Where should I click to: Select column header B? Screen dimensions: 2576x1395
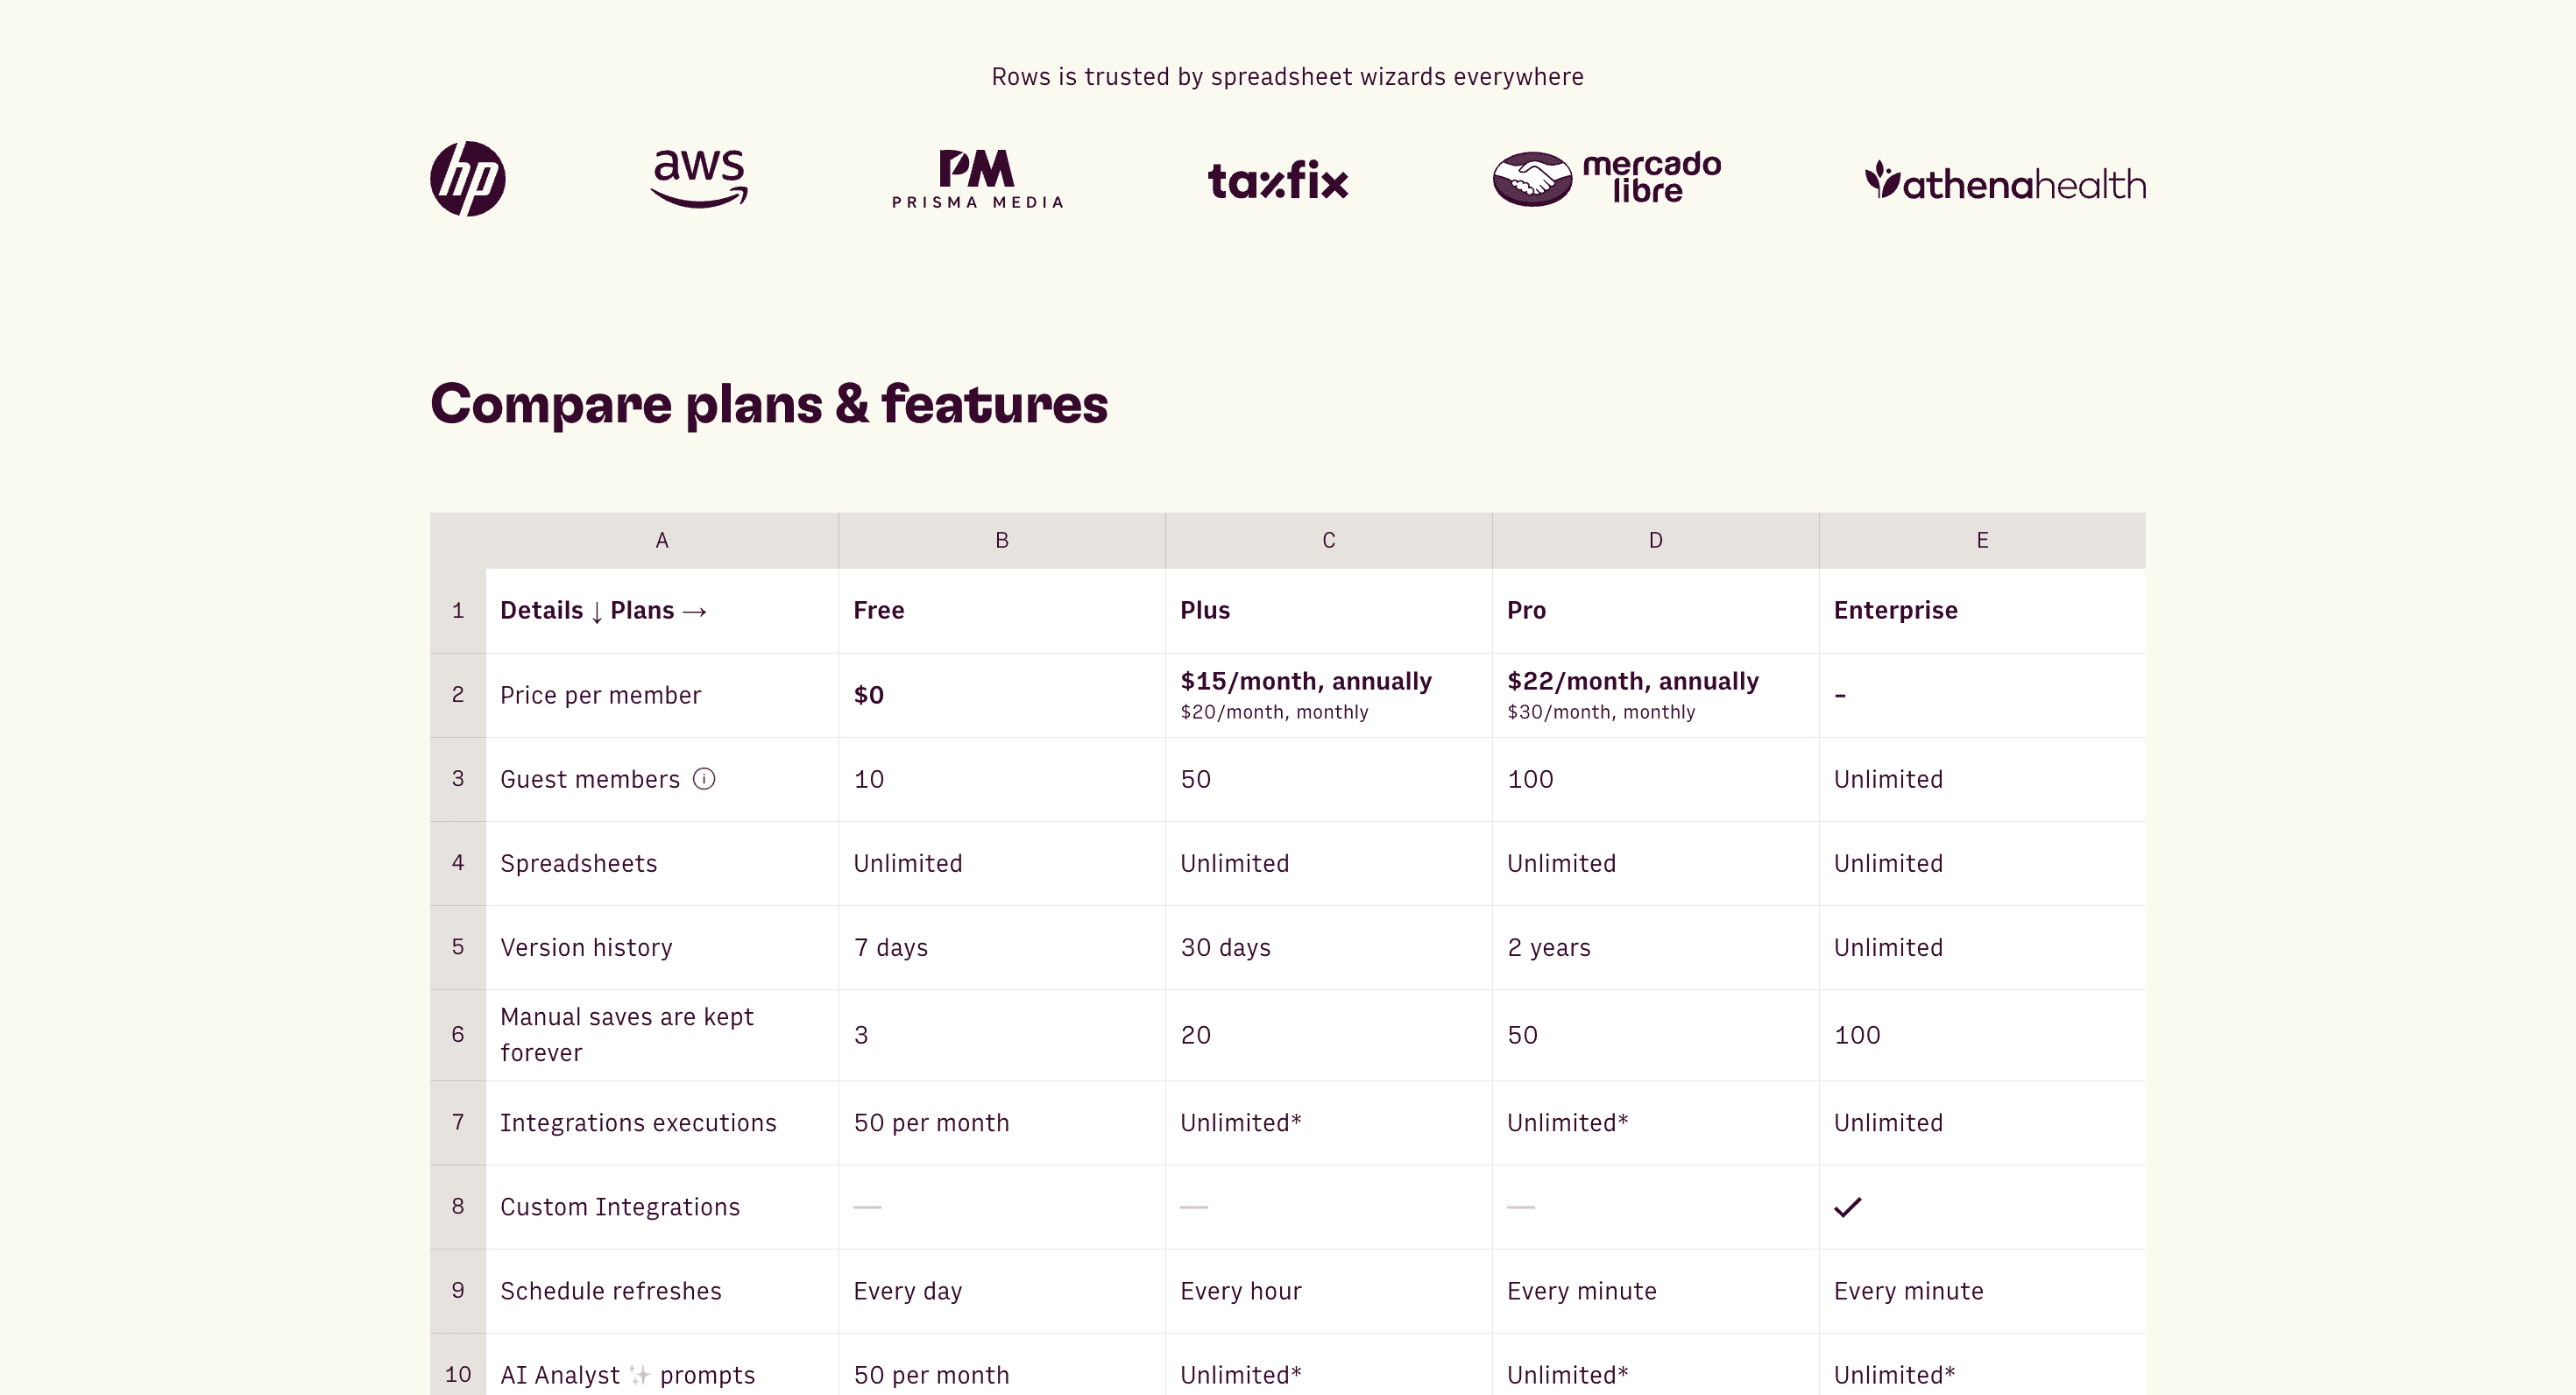pyautogui.click(x=1002, y=541)
